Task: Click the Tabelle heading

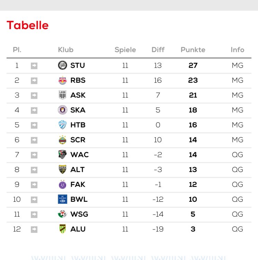Action: click(x=28, y=25)
